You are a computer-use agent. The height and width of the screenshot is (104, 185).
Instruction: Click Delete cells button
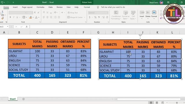pyautogui.click(x=148, y=15)
